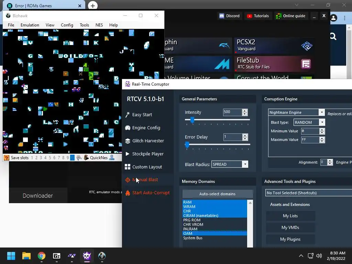Open the volume control in system tray
352x264 pixels.
point(319,256)
